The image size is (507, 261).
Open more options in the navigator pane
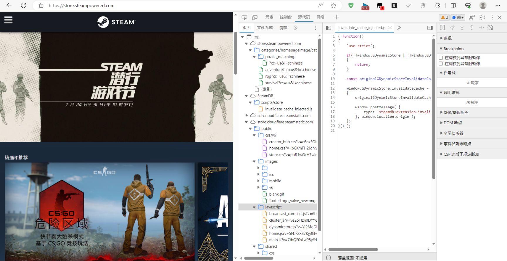316,28
